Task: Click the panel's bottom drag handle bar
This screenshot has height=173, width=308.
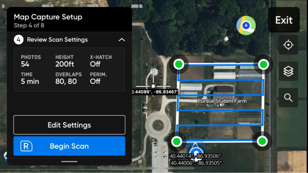Action: click(69, 162)
